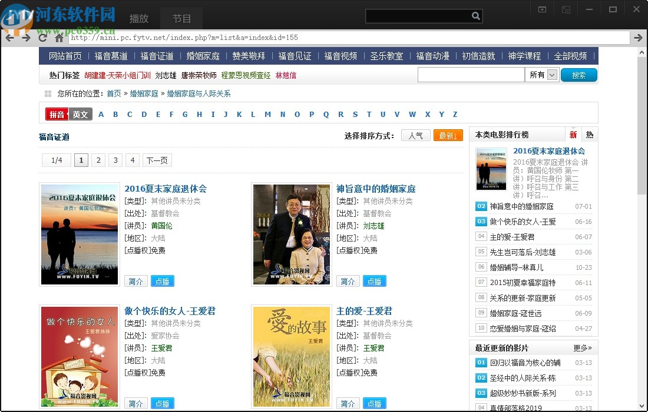Click the go arrow right of the address bar
Viewport: 648px width, 412px height.
pos(639,38)
